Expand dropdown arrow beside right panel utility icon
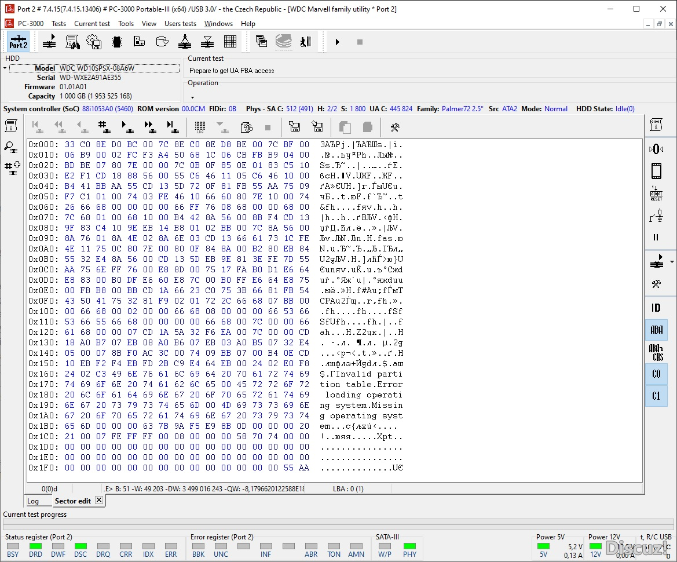677x562 pixels. coord(672,262)
